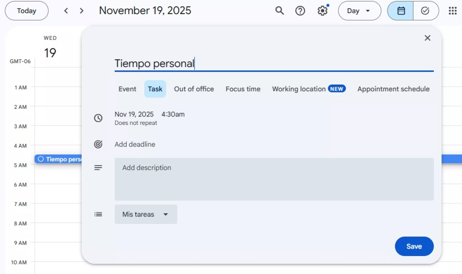Jump to Today
This screenshot has height=274, width=462.
click(x=26, y=11)
